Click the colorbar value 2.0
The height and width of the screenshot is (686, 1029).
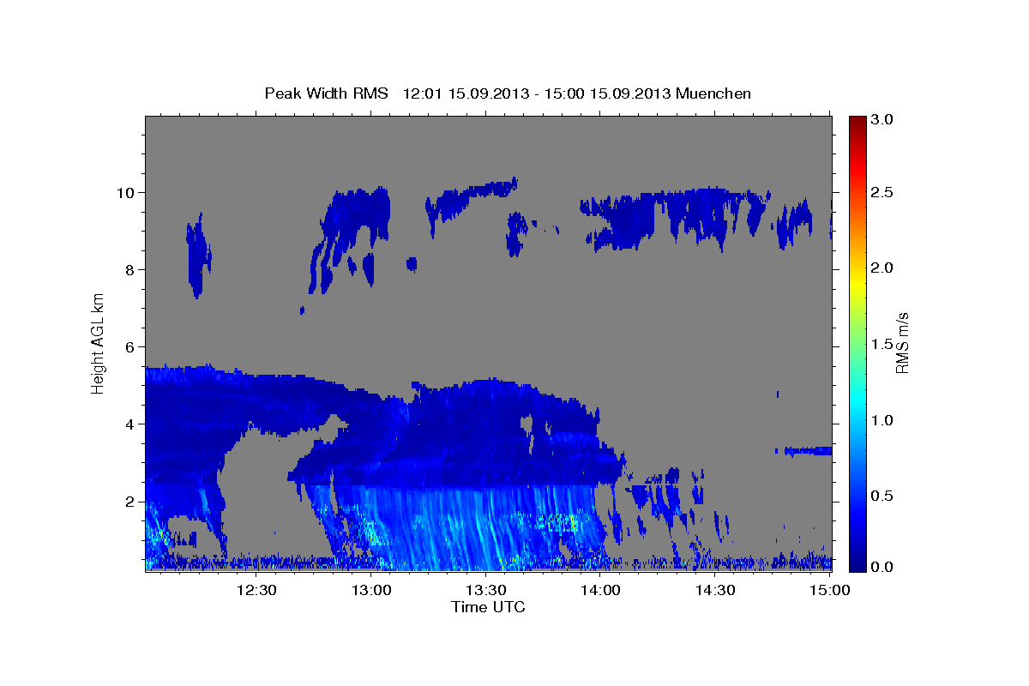click(882, 268)
